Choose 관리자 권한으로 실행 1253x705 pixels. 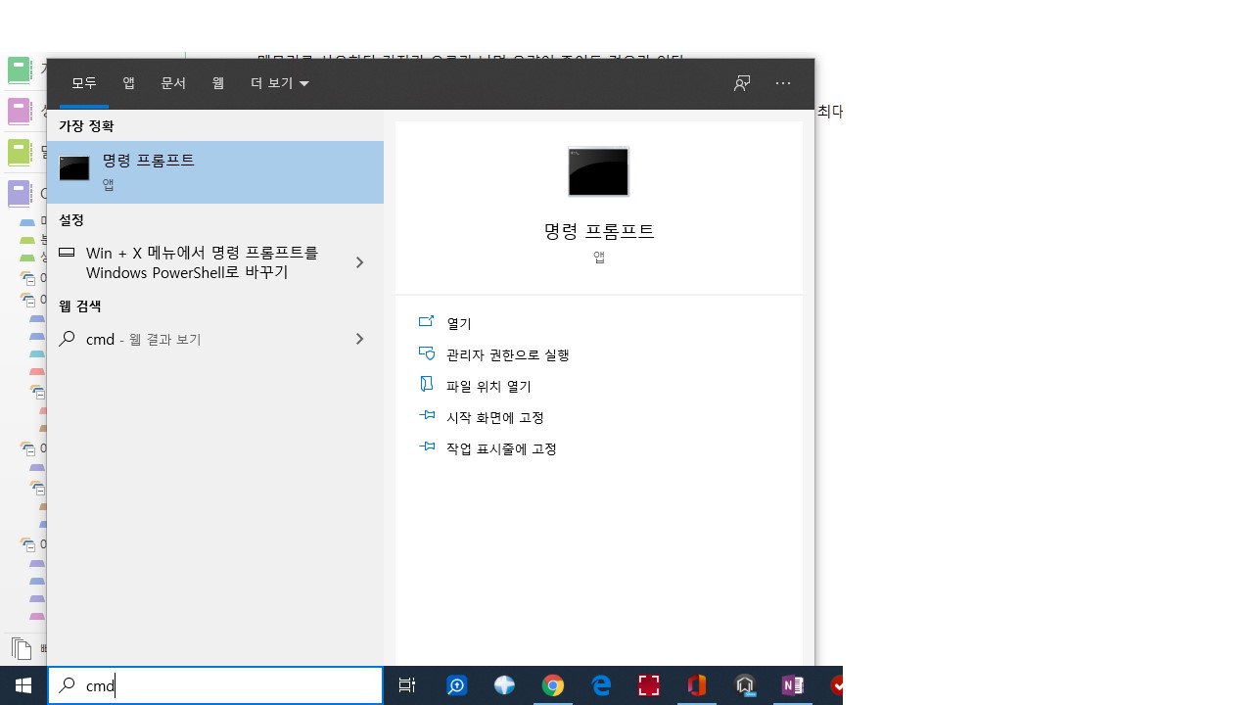[x=493, y=354]
